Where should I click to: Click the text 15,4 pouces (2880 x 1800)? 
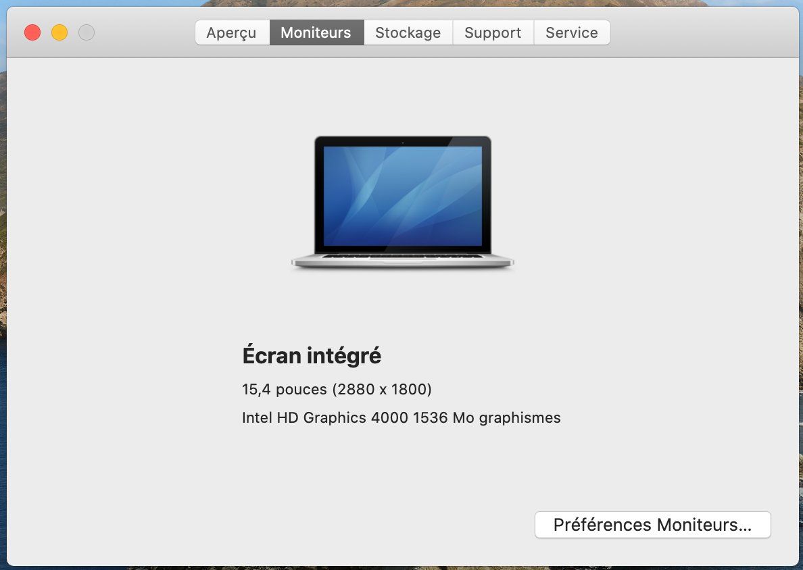pyautogui.click(x=337, y=390)
